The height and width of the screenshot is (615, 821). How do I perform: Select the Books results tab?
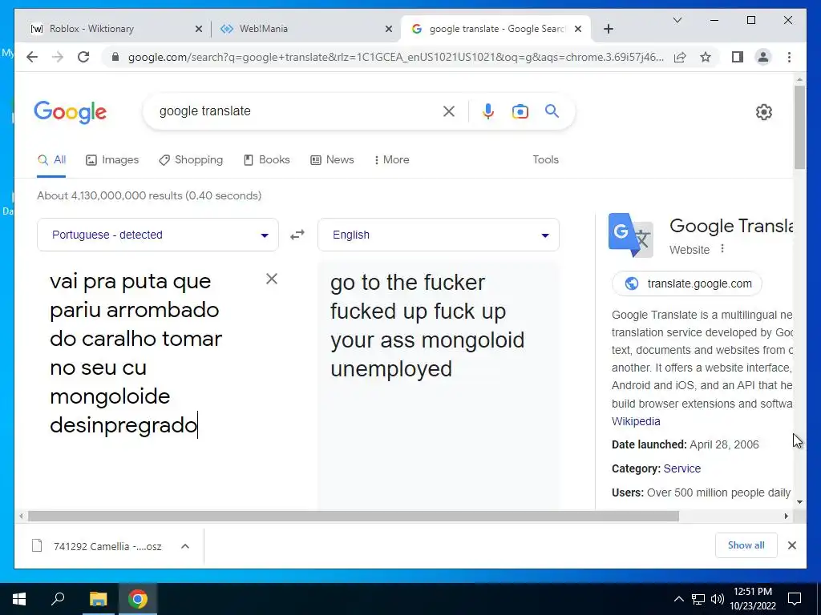(266, 159)
